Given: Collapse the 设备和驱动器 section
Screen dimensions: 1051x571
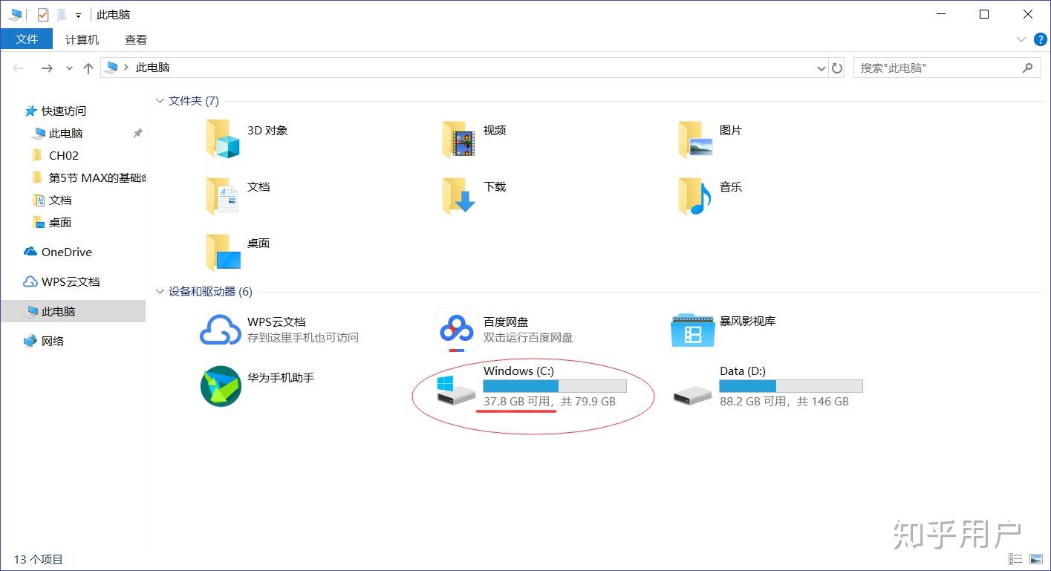Looking at the screenshot, I should pyautogui.click(x=160, y=291).
